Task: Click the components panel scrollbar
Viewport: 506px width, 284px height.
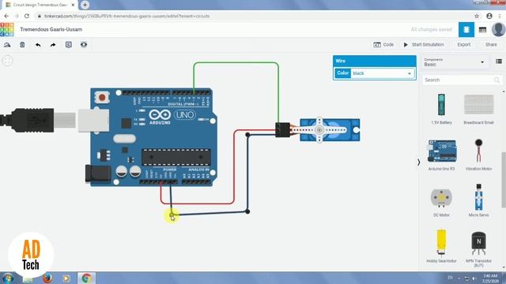Action: tap(504, 180)
